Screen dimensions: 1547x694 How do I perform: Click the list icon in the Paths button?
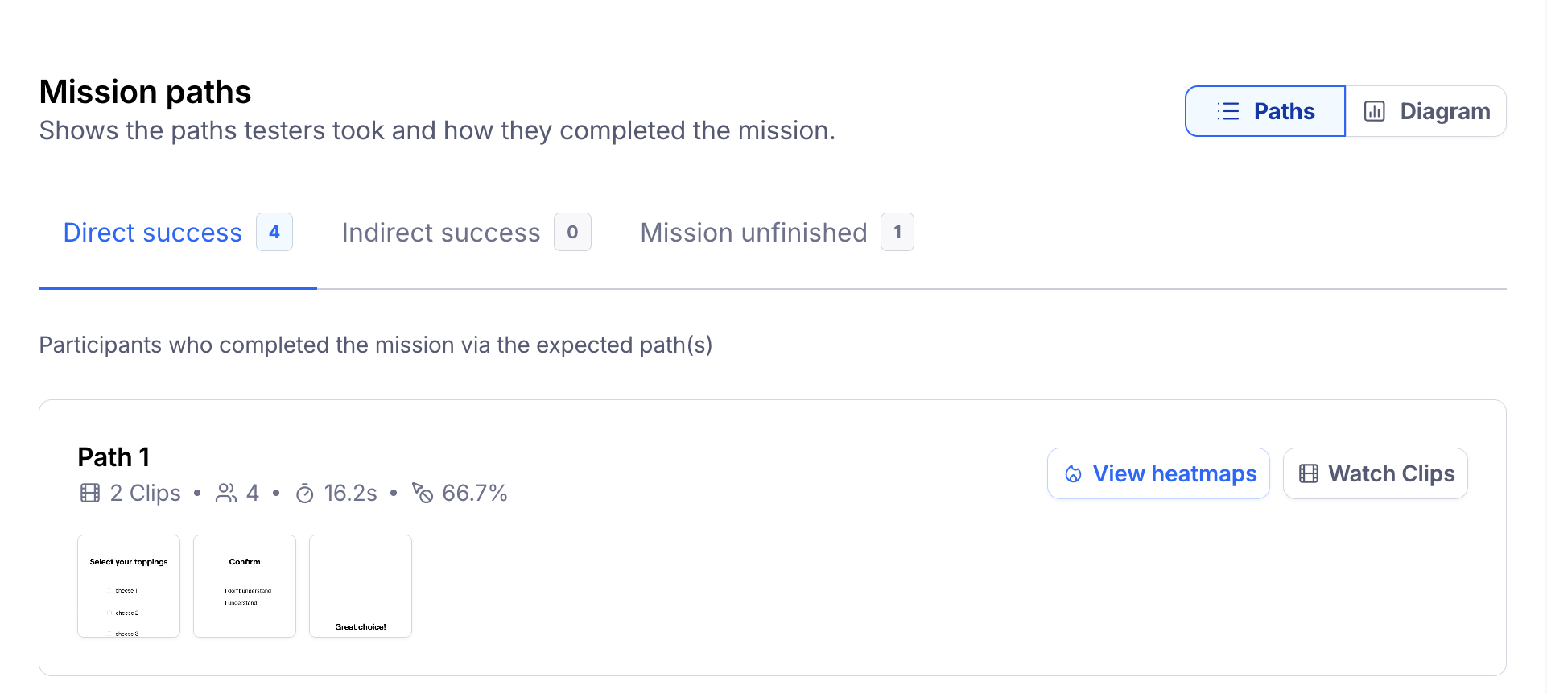click(x=1227, y=111)
